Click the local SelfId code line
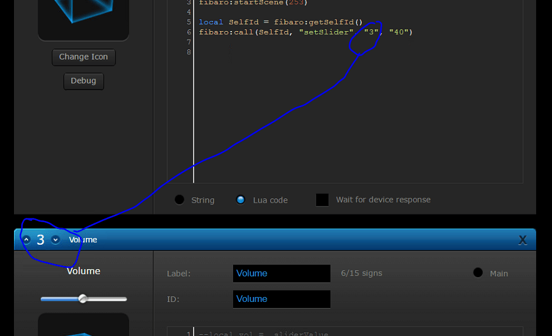The width and height of the screenshot is (552, 336). [281, 22]
